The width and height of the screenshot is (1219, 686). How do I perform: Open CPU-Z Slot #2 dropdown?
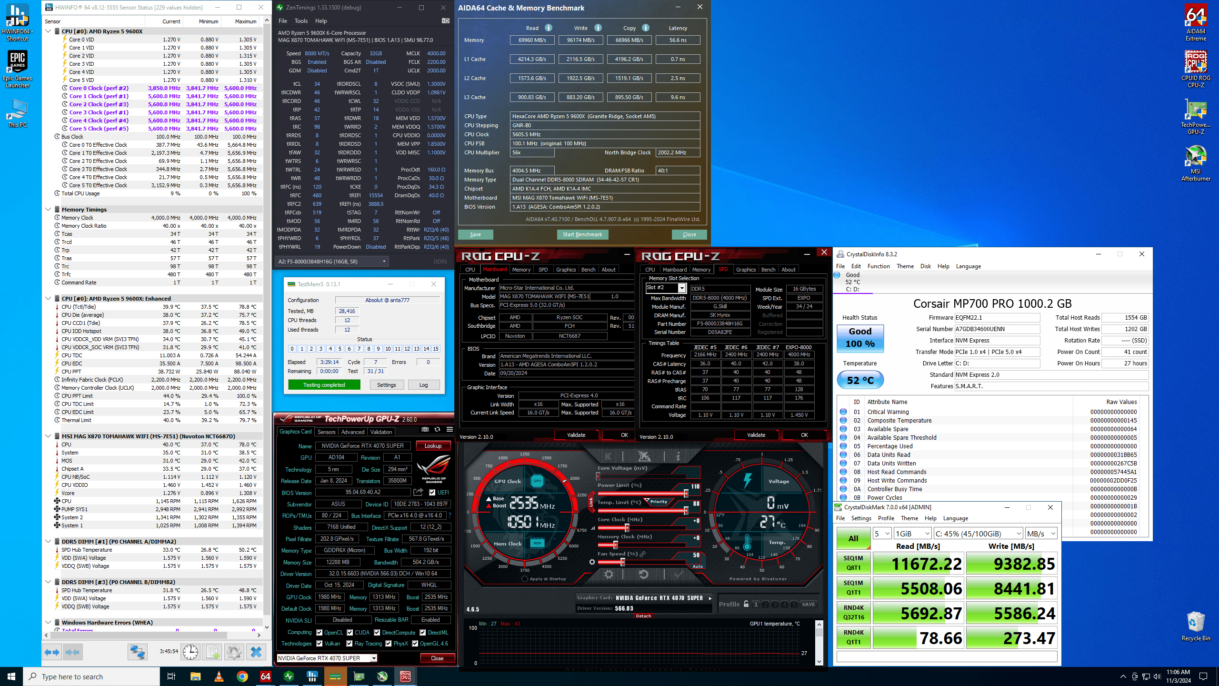tap(682, 288)
